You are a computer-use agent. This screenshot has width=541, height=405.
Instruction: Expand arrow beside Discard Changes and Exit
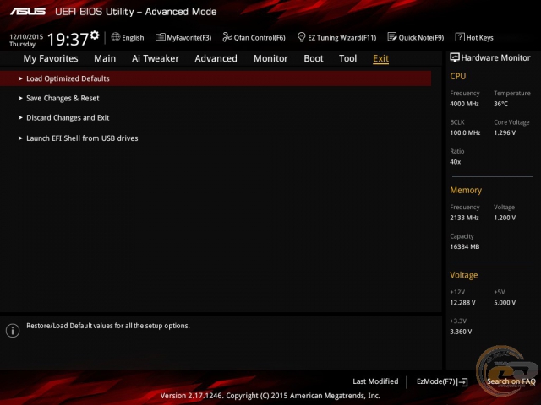point(20,118)
